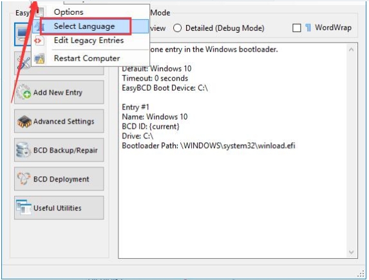Open Edit Legacy Entries menu item
The image size is (369, 280).
coord(90,41)
